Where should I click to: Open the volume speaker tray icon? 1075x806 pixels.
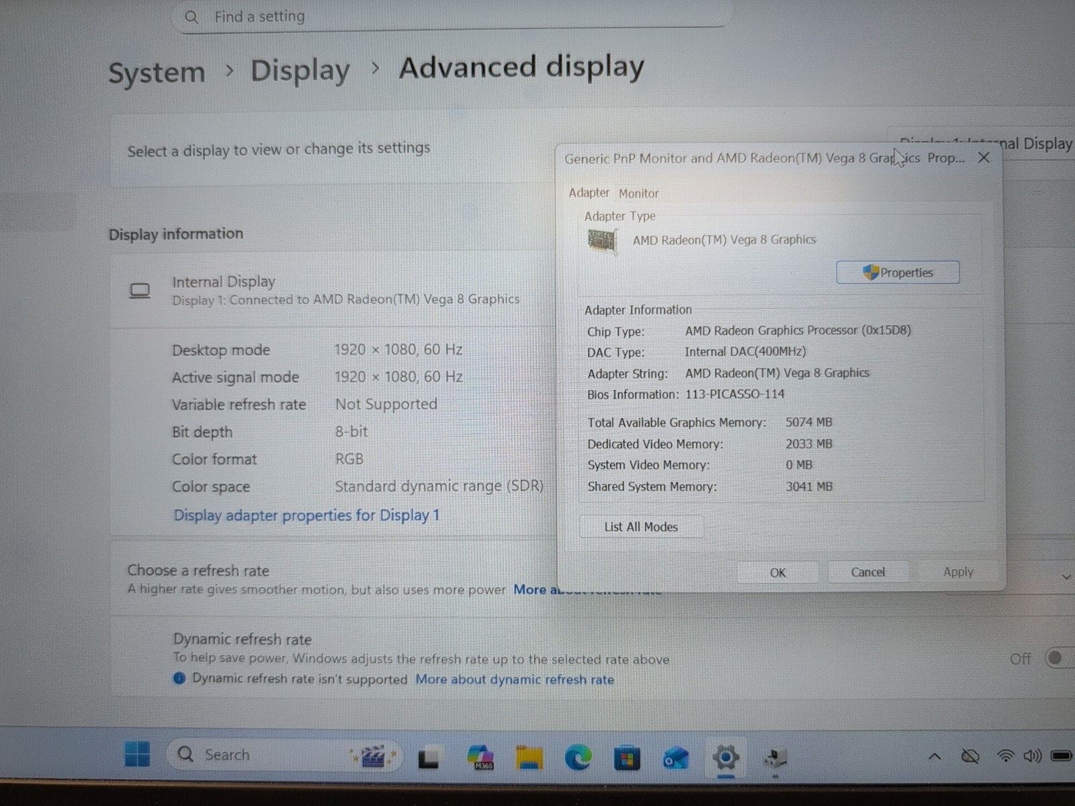coord(1032,756)
